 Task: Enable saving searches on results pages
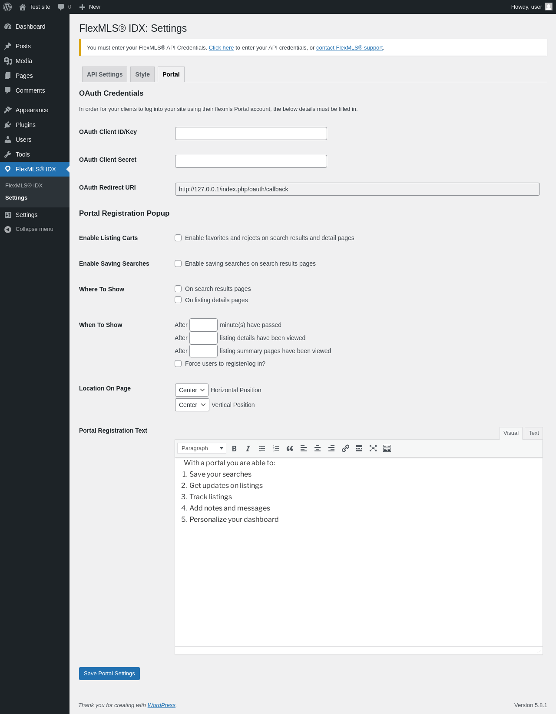coord(178,264)
